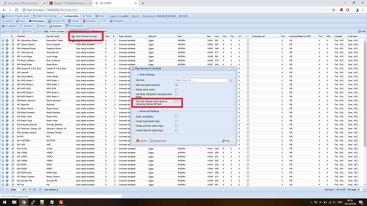Collapse the Basic Settings section
The image size is (367, 206).
point(137,75)
